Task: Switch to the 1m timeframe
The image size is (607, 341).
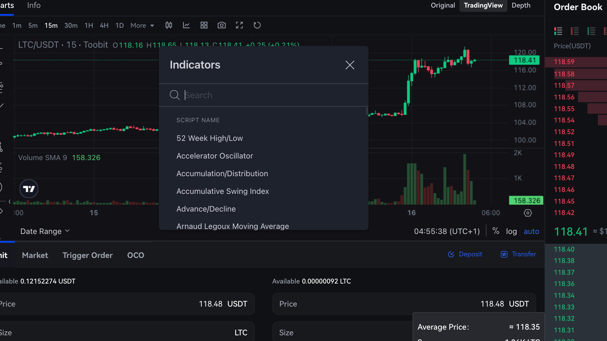Action: tap(17, 26)
